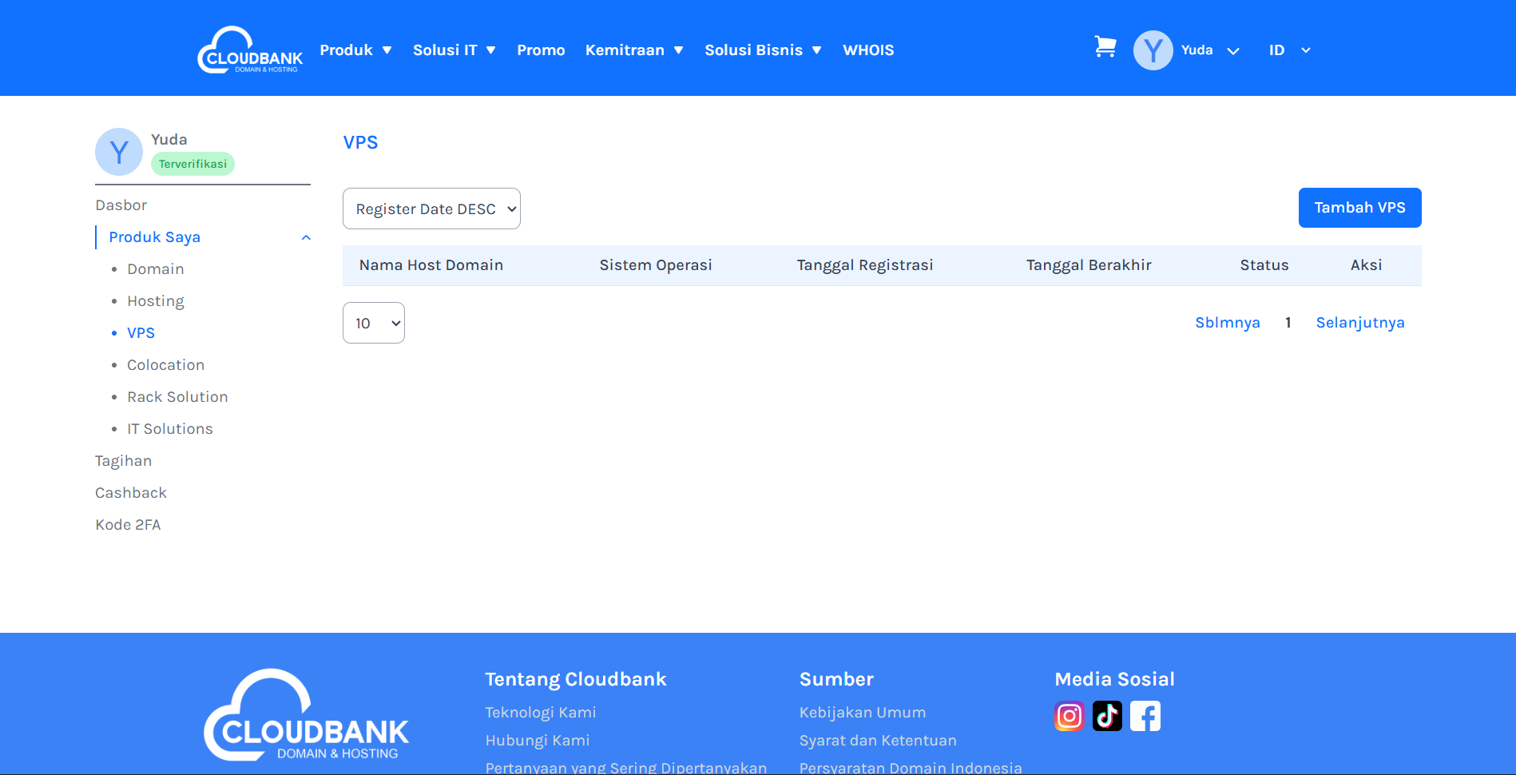Click the large Cloudbank footer logo

tap(306, 715)
